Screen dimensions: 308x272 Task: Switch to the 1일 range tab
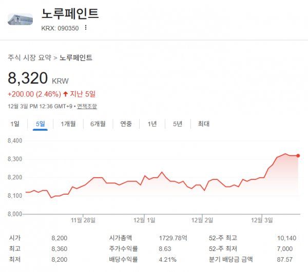tap(15, 123)
